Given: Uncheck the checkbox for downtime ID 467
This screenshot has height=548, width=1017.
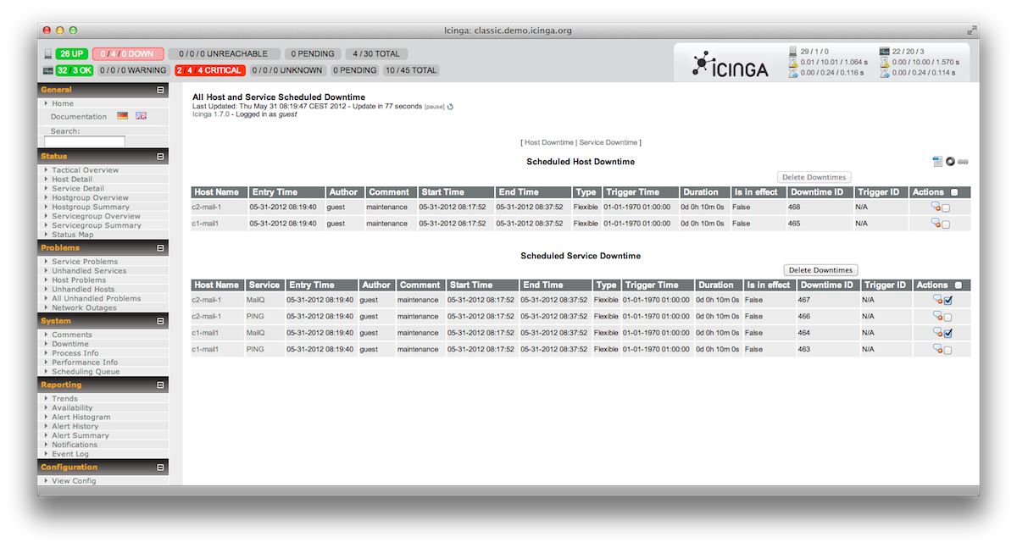Looking at the screenshot, I should point(948,300).
